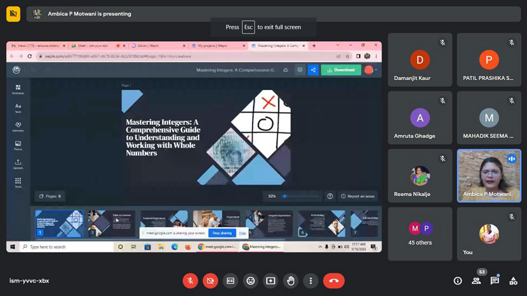The image size is (527, 296).
Task: Open Windows Start menu
Action: (x=13, y=247)
